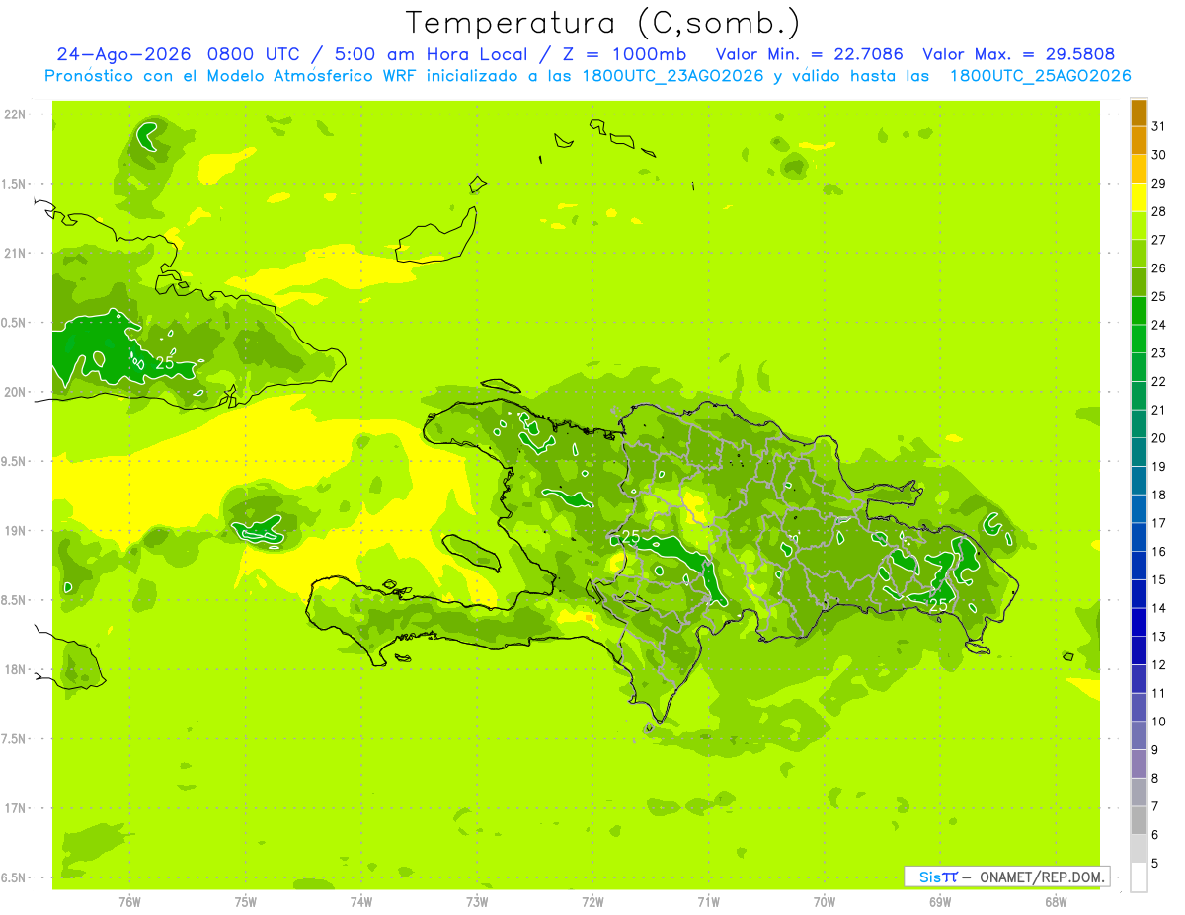The height and width of the screenshot is (915, 1185).
Task: Click the colorbar value '5'
Action: [x=1155, y=864]
